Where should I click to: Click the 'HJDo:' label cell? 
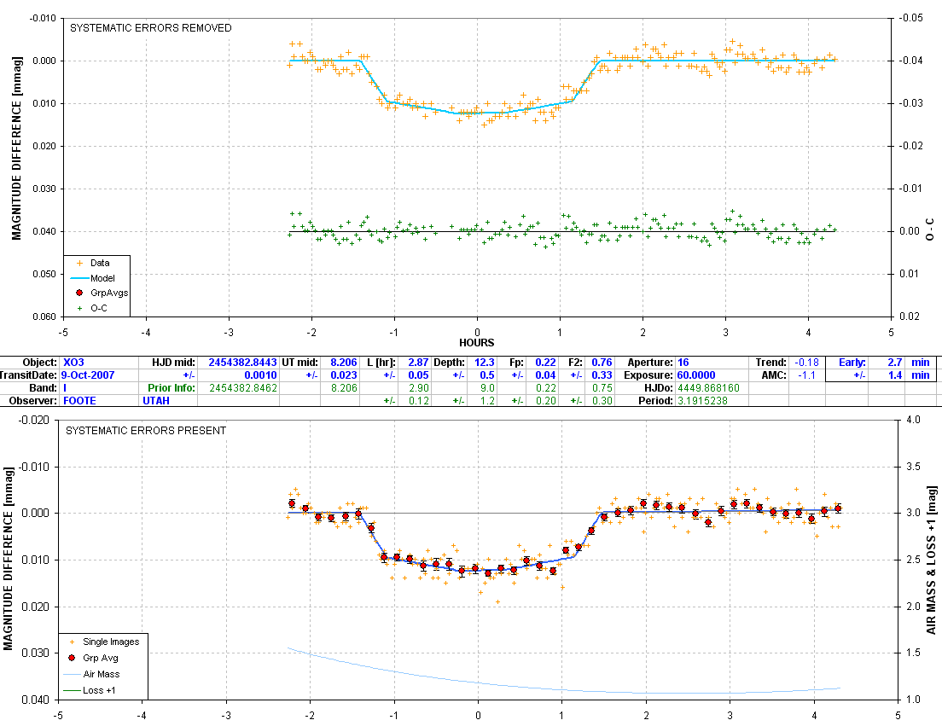657,388
